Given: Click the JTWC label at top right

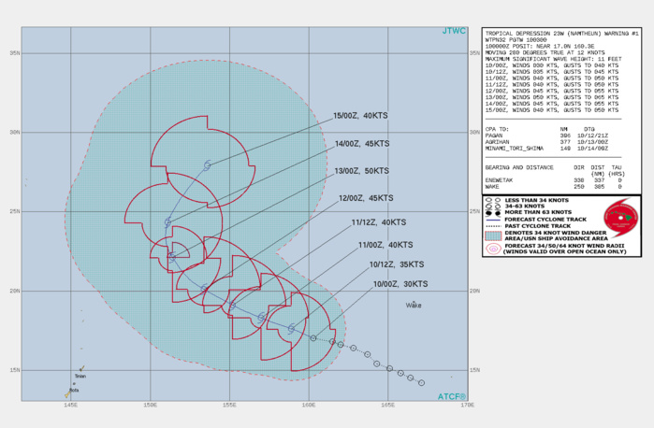Looking at the screenshot, I should point(454,31).
